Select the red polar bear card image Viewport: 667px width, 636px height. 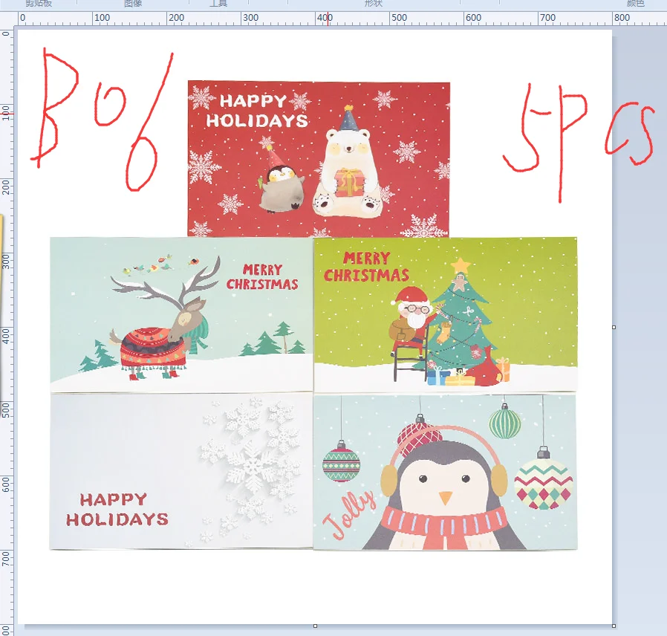click(x=319, y=158)
